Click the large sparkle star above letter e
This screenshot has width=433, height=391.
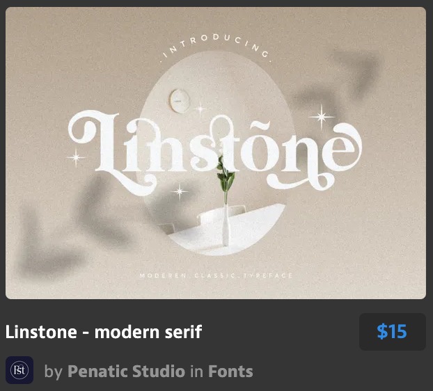[x=321, y=117]
